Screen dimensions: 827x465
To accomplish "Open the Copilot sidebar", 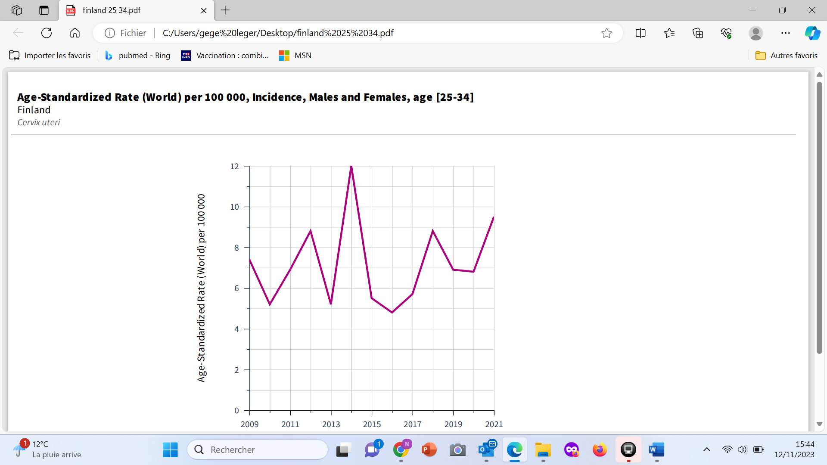I will 812,33.
